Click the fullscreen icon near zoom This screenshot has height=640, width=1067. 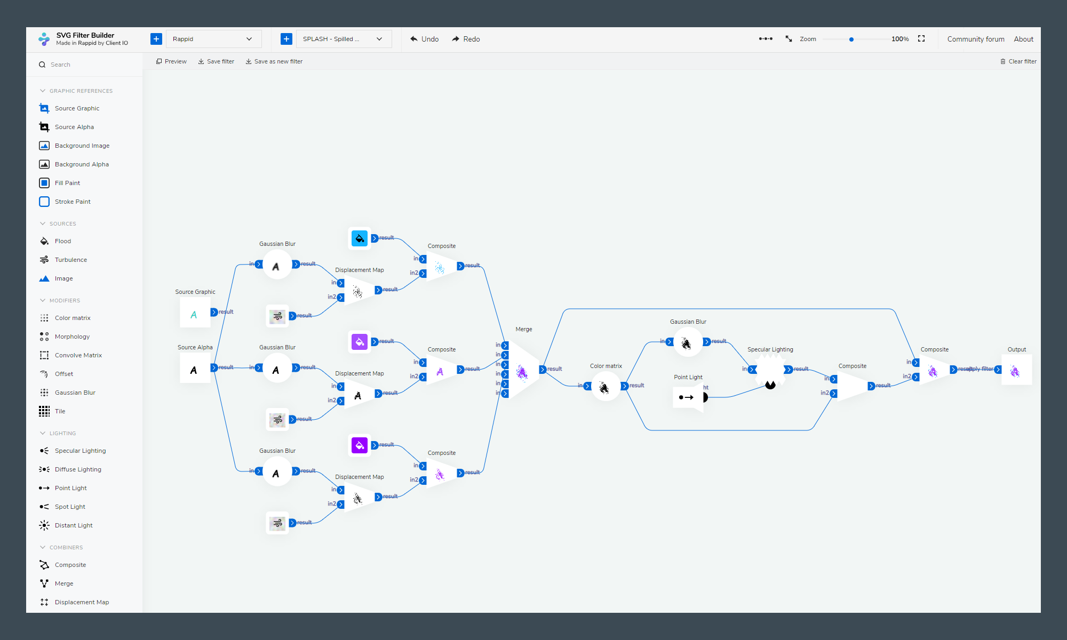point(921,39)
